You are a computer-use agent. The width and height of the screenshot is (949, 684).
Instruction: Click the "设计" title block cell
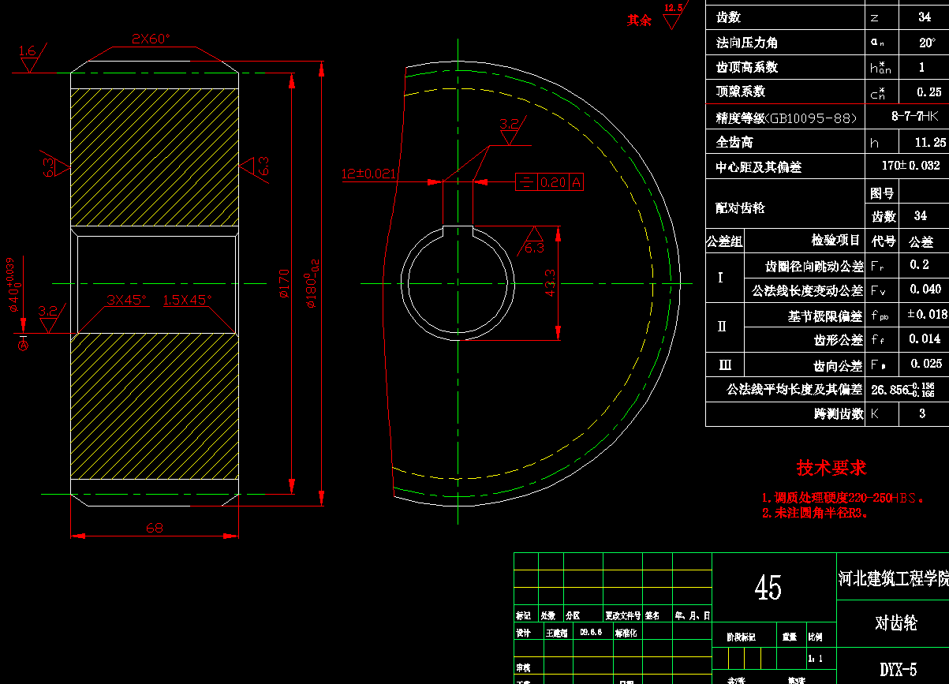pos(523,633)
